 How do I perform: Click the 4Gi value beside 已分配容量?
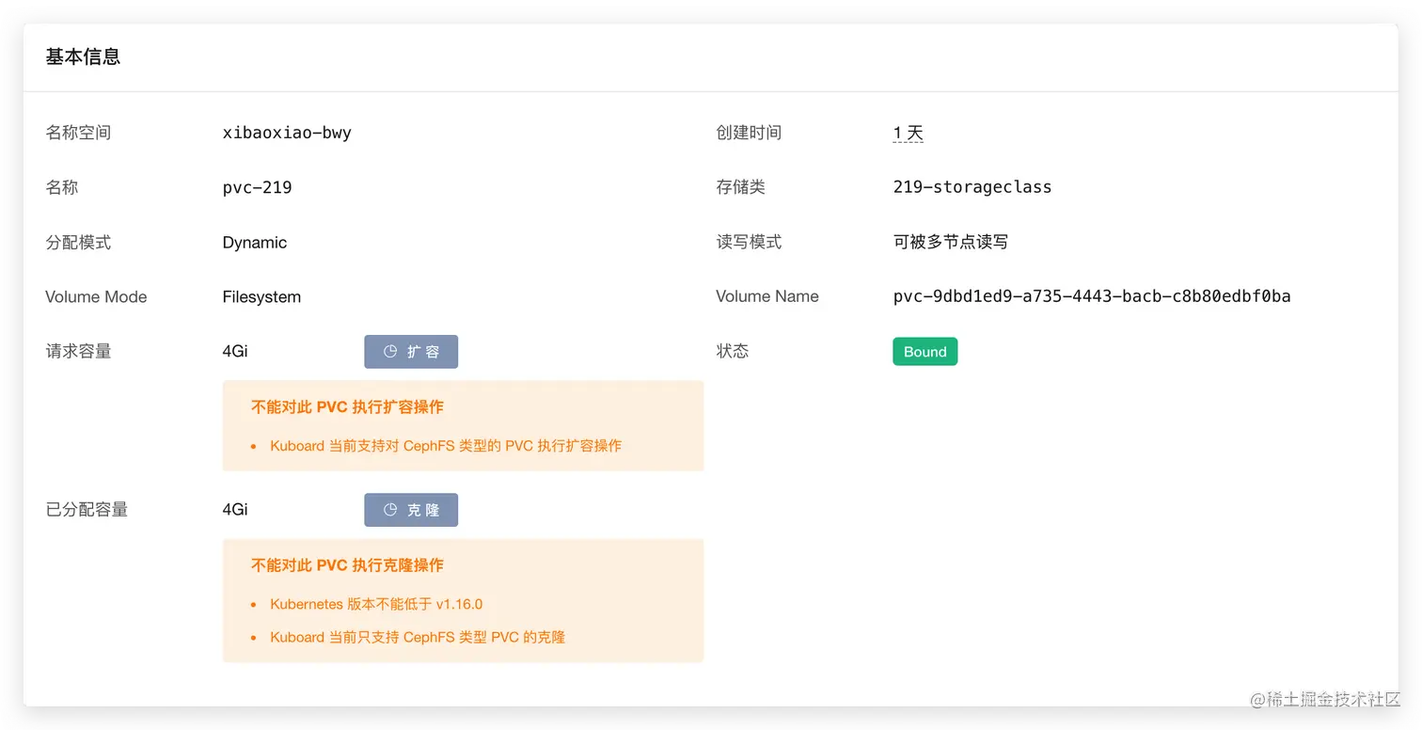pos(235,509)
